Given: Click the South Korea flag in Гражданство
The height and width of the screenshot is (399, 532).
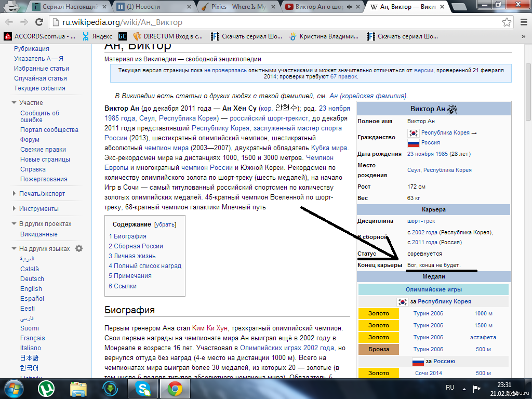Looking at the screenshot, I should tap(413, 133).
